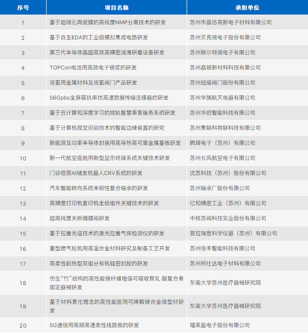Select 重型燃气轮机用高温合金材料研究及制备工艺开发
The width and height of the screenshot is (308, 333).
(110, 248)
